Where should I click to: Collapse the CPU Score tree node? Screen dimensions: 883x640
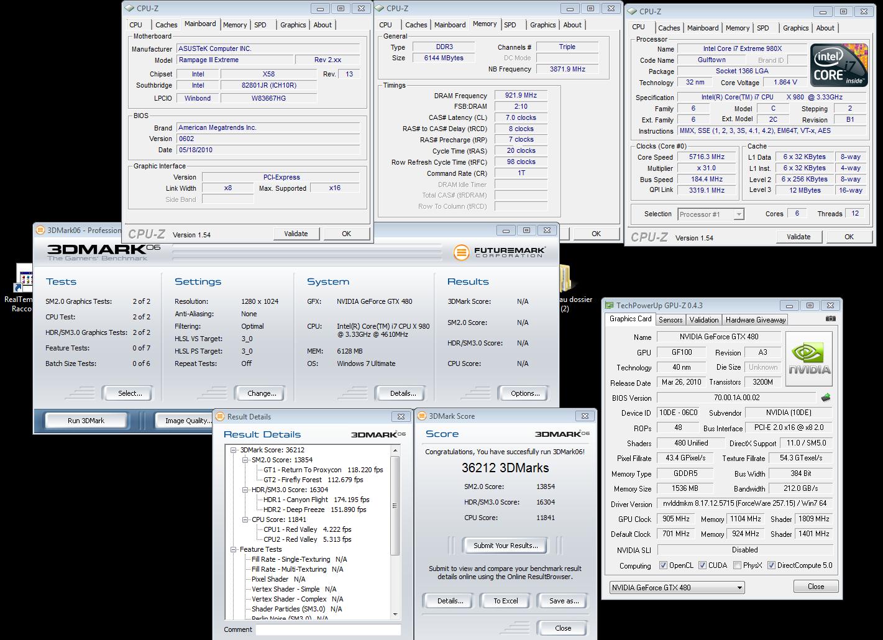(245, 519)
